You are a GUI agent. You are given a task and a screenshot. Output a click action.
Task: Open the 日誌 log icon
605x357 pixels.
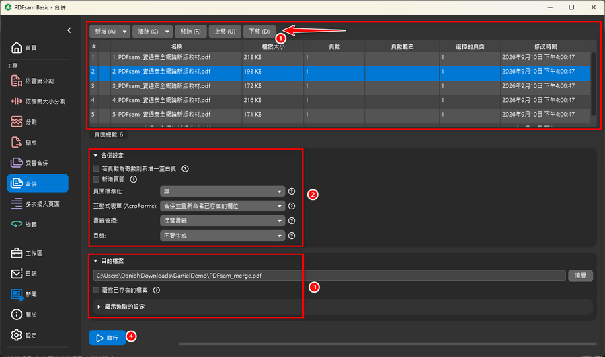(x=17, y=273)
